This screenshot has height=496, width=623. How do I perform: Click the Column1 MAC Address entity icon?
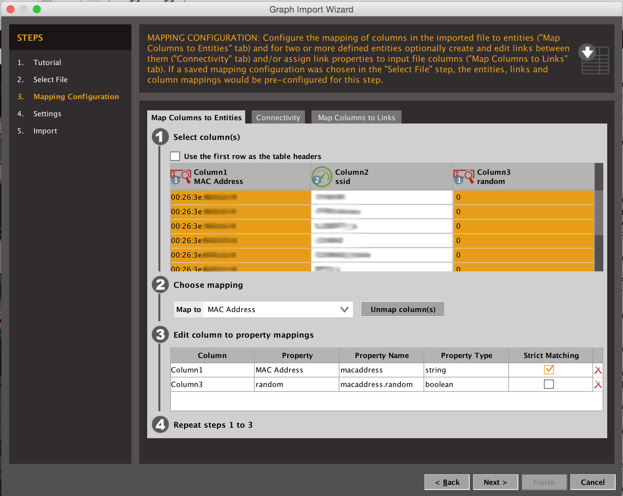181,177
